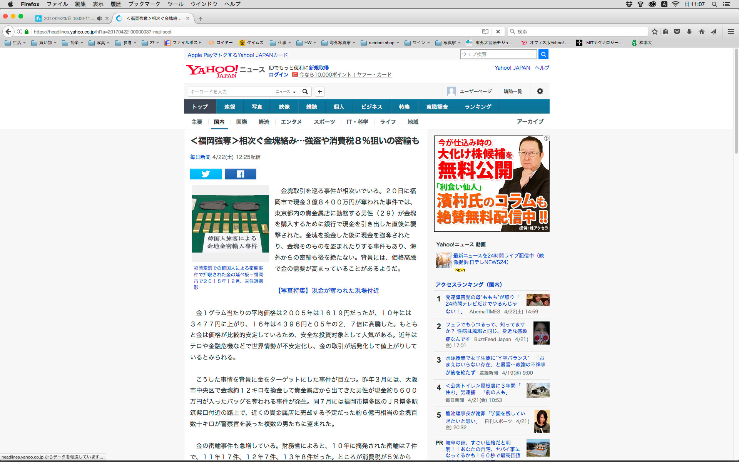Screen dimensions: 739x462
Task: Open Firefox hamburger menu
Action: 731,32
